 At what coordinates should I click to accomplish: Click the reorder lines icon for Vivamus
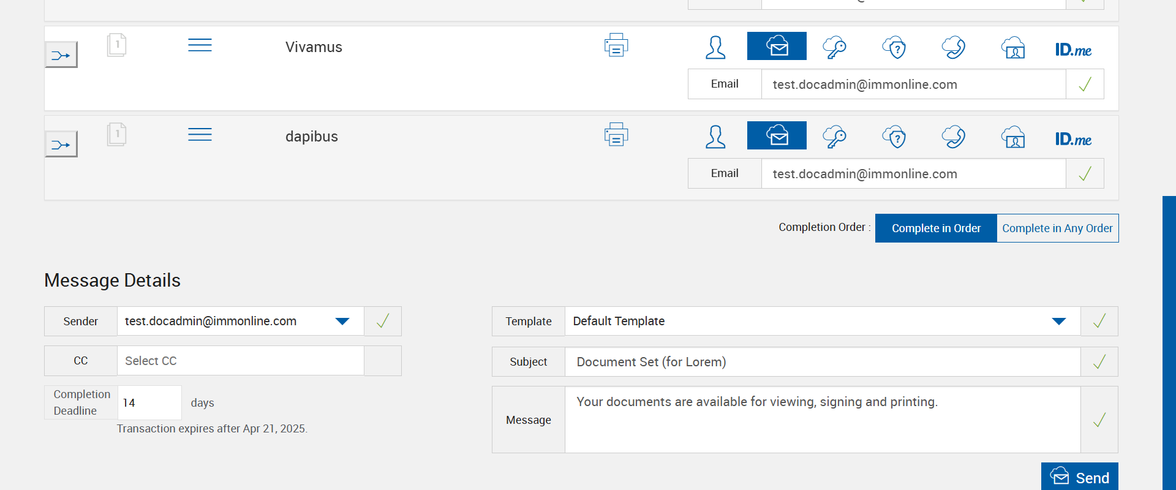pyautogui.click(x=200, y=45)
